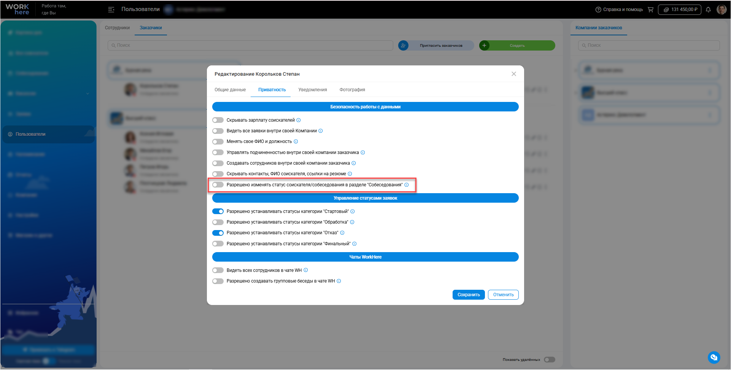Image resolution: width=731 pixels, height=370 pixels.
Task: Click info icon for 'Скрывать контакты' option
Action: click(x=350, y=174)
